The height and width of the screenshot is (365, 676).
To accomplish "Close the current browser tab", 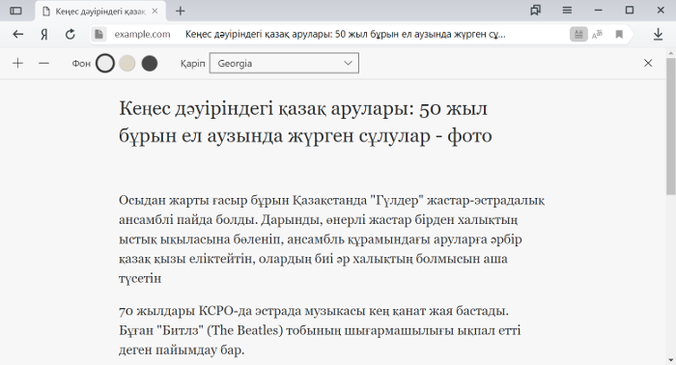I will (155, 12).
